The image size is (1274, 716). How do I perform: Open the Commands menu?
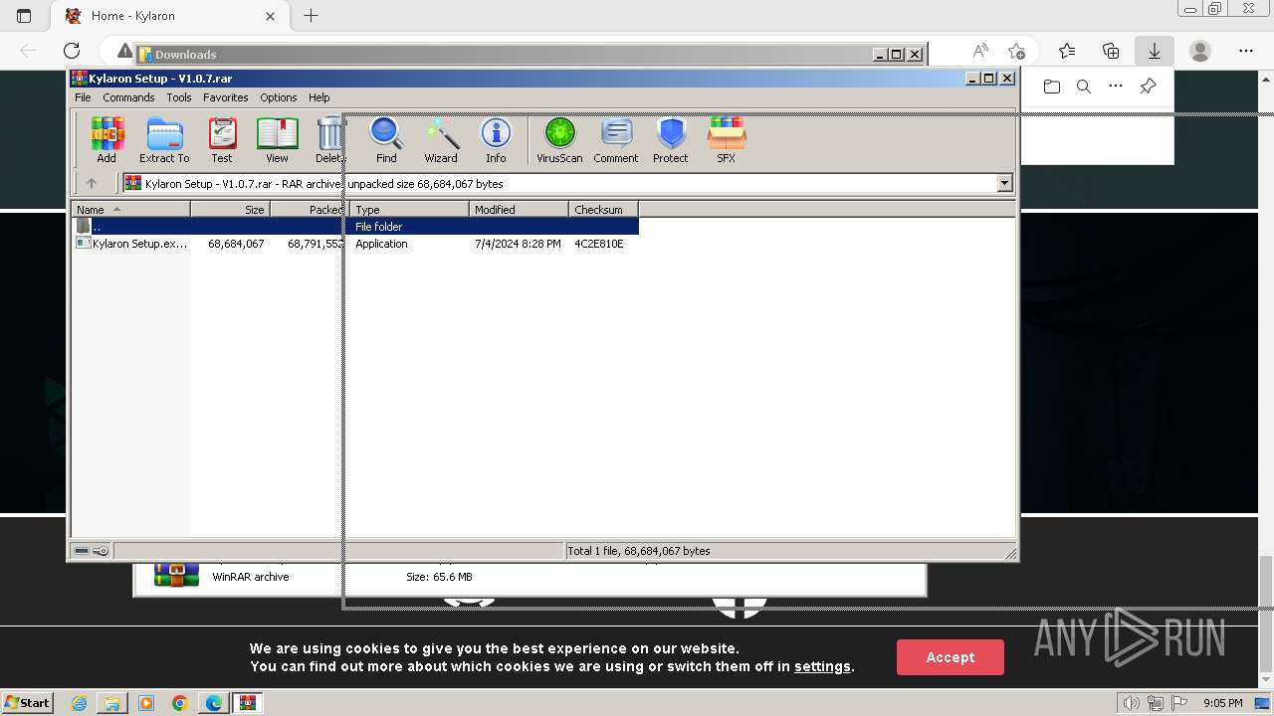click(128, 97)
